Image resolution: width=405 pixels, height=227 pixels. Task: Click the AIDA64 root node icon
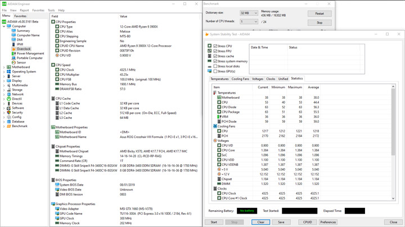point(4,22)
